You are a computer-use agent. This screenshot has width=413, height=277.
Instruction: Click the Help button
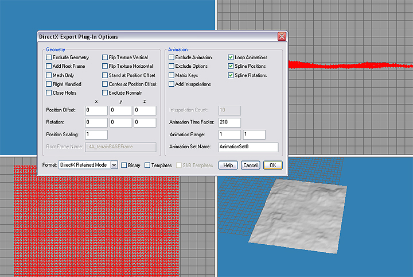228,165
